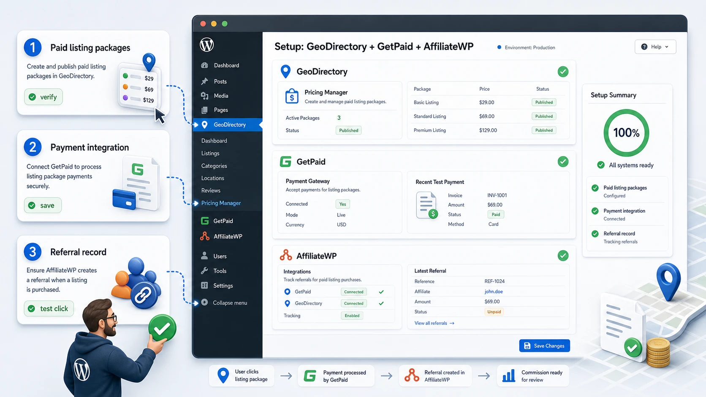The width and height of the screenshot is (706, 397).
Task: Click Payment integration check in Setup Summary
Action: [595, 211]
